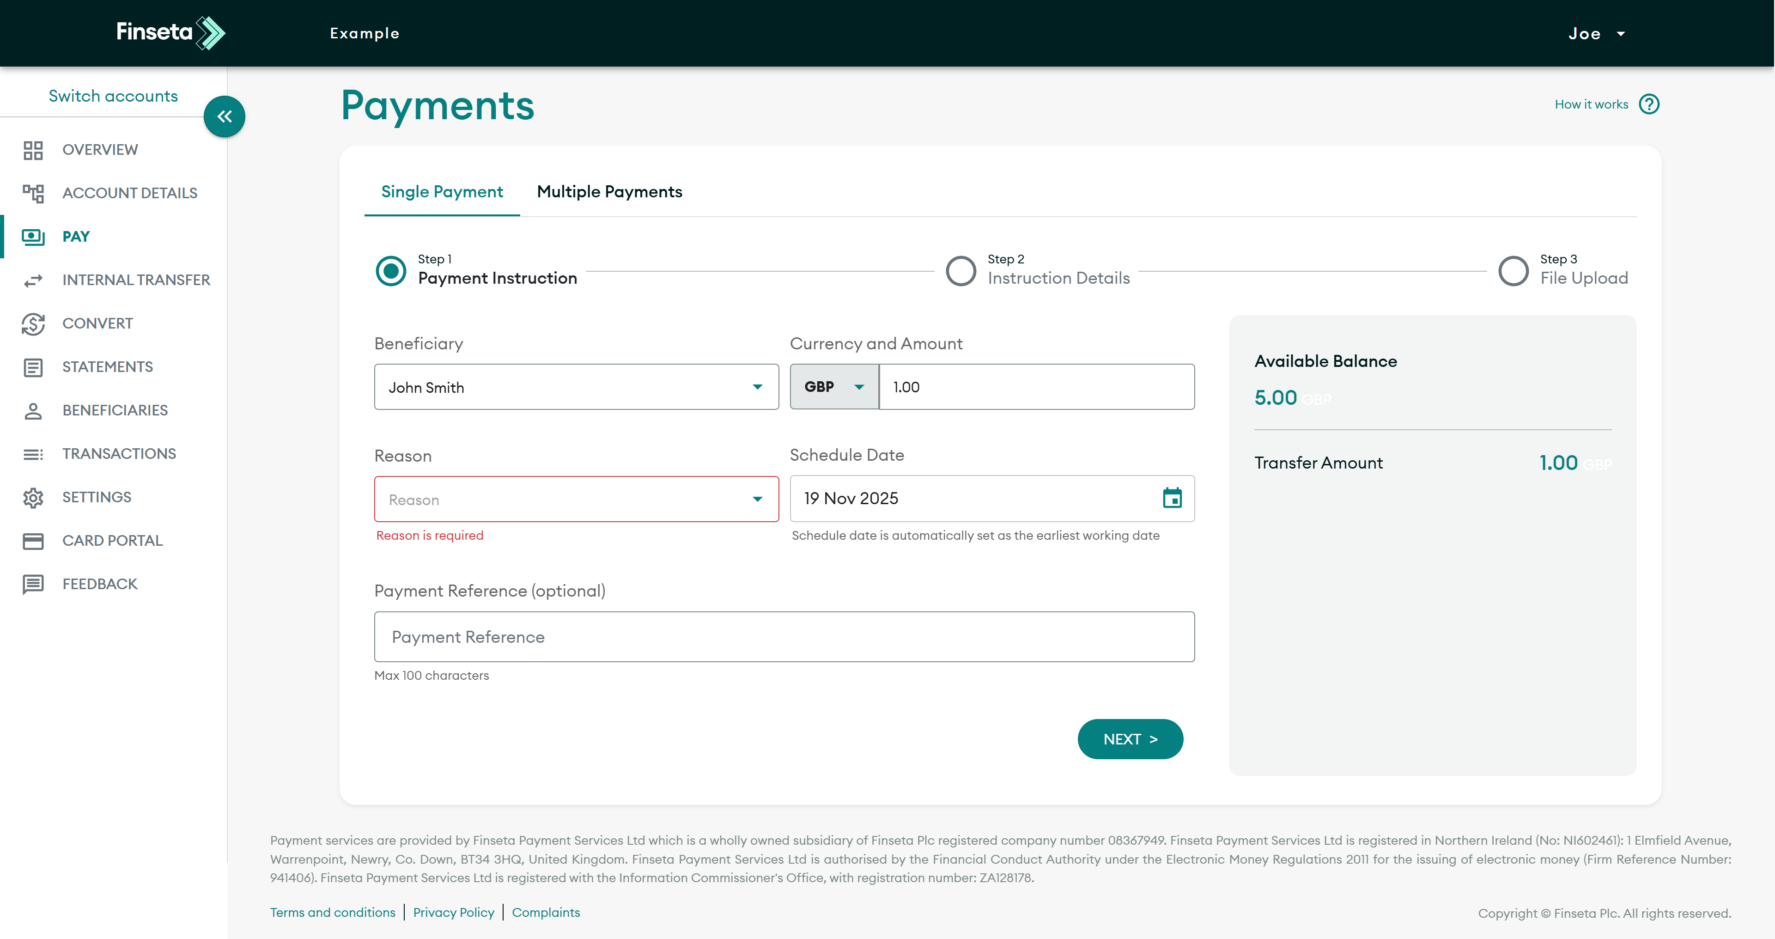Click the Beneficiaries person icon
This screenshot has width=1775, height=939.
(x=33, y=410)
